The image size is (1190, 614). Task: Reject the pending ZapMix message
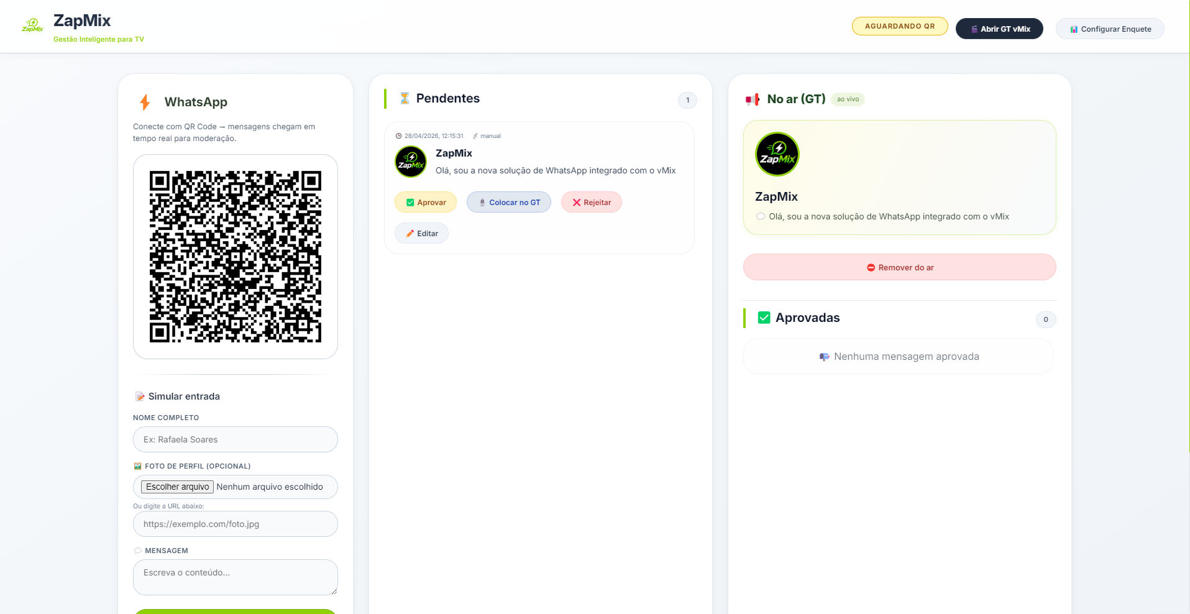pyautogui.click(x=592, y=202)
